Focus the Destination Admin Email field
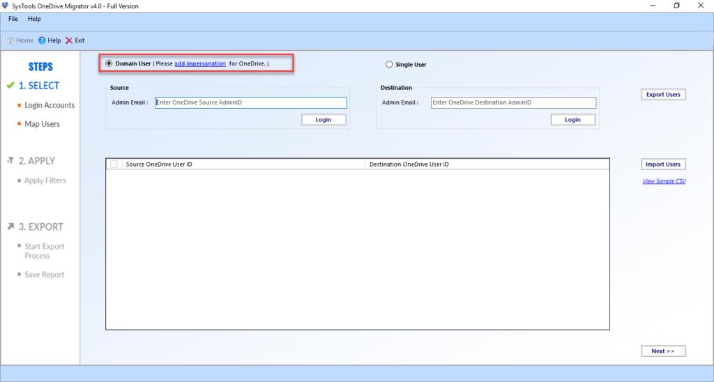The width and height of the screenshot is (714, 382). click(x=513, y=102)
